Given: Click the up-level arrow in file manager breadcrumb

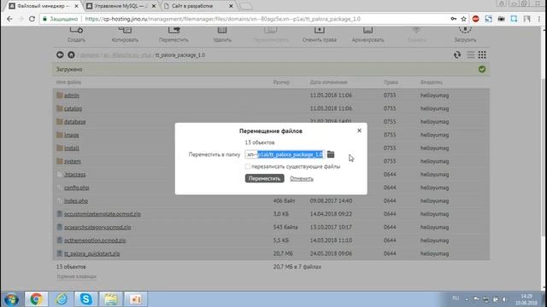Looking at the screenshot, I should coord(71,55).
